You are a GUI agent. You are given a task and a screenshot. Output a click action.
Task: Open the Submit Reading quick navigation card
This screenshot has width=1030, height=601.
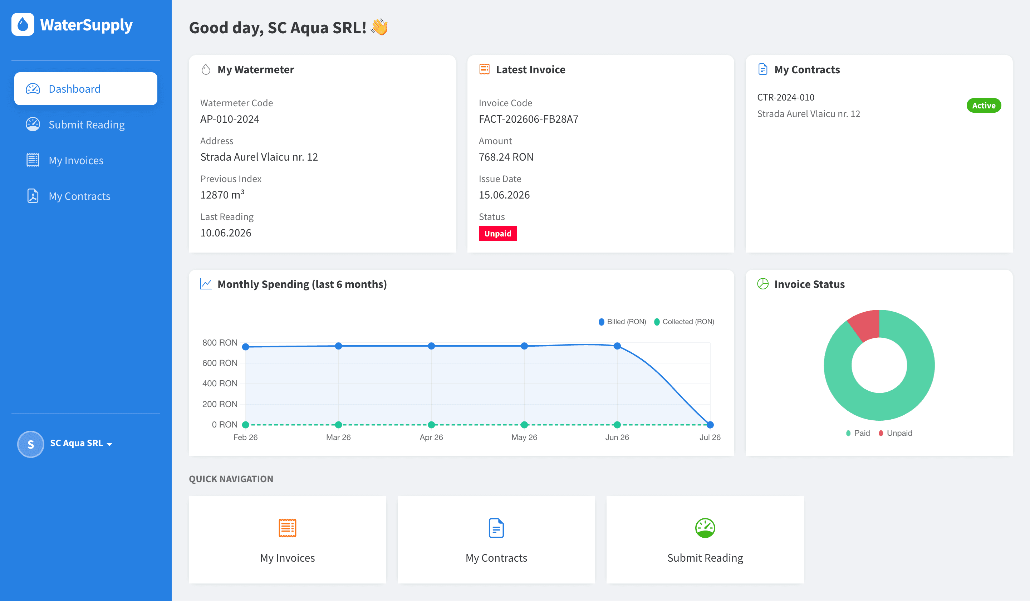point(705,540)
